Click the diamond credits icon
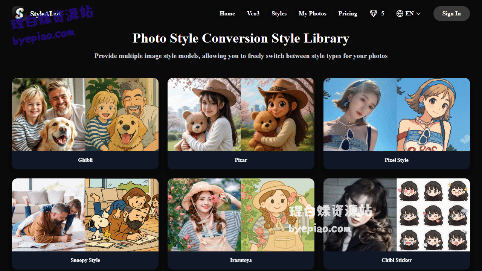Viewport: 482px width, 271px height. coord(373,14)
